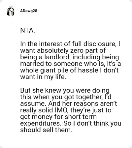Click the word "disclosure" in the first paragraph
Screen dimensions: 132x148
(100, 44)
